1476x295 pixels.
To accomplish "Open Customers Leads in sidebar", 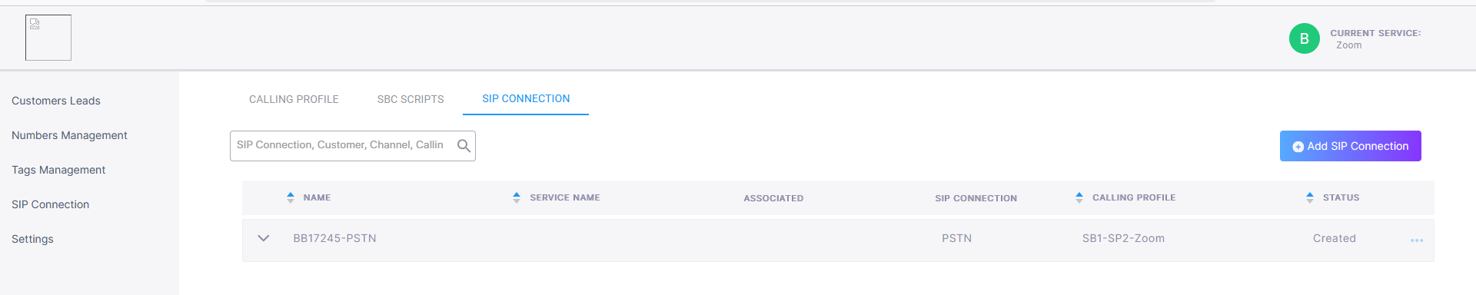I will pyautogui.click(x=56, y=101).
